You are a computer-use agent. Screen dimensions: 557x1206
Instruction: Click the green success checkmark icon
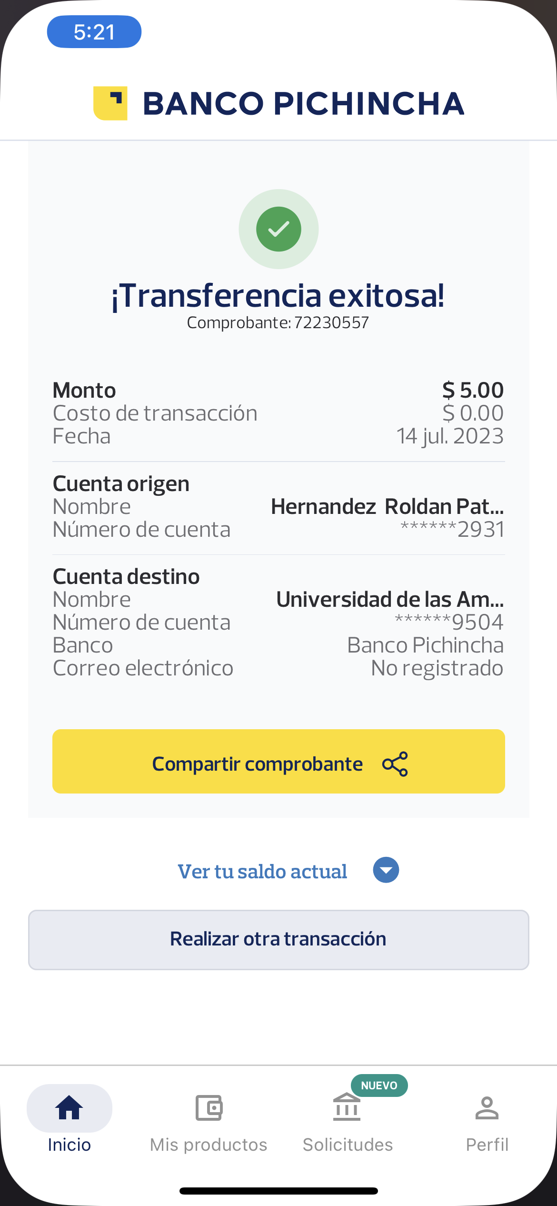coord(278,229)
